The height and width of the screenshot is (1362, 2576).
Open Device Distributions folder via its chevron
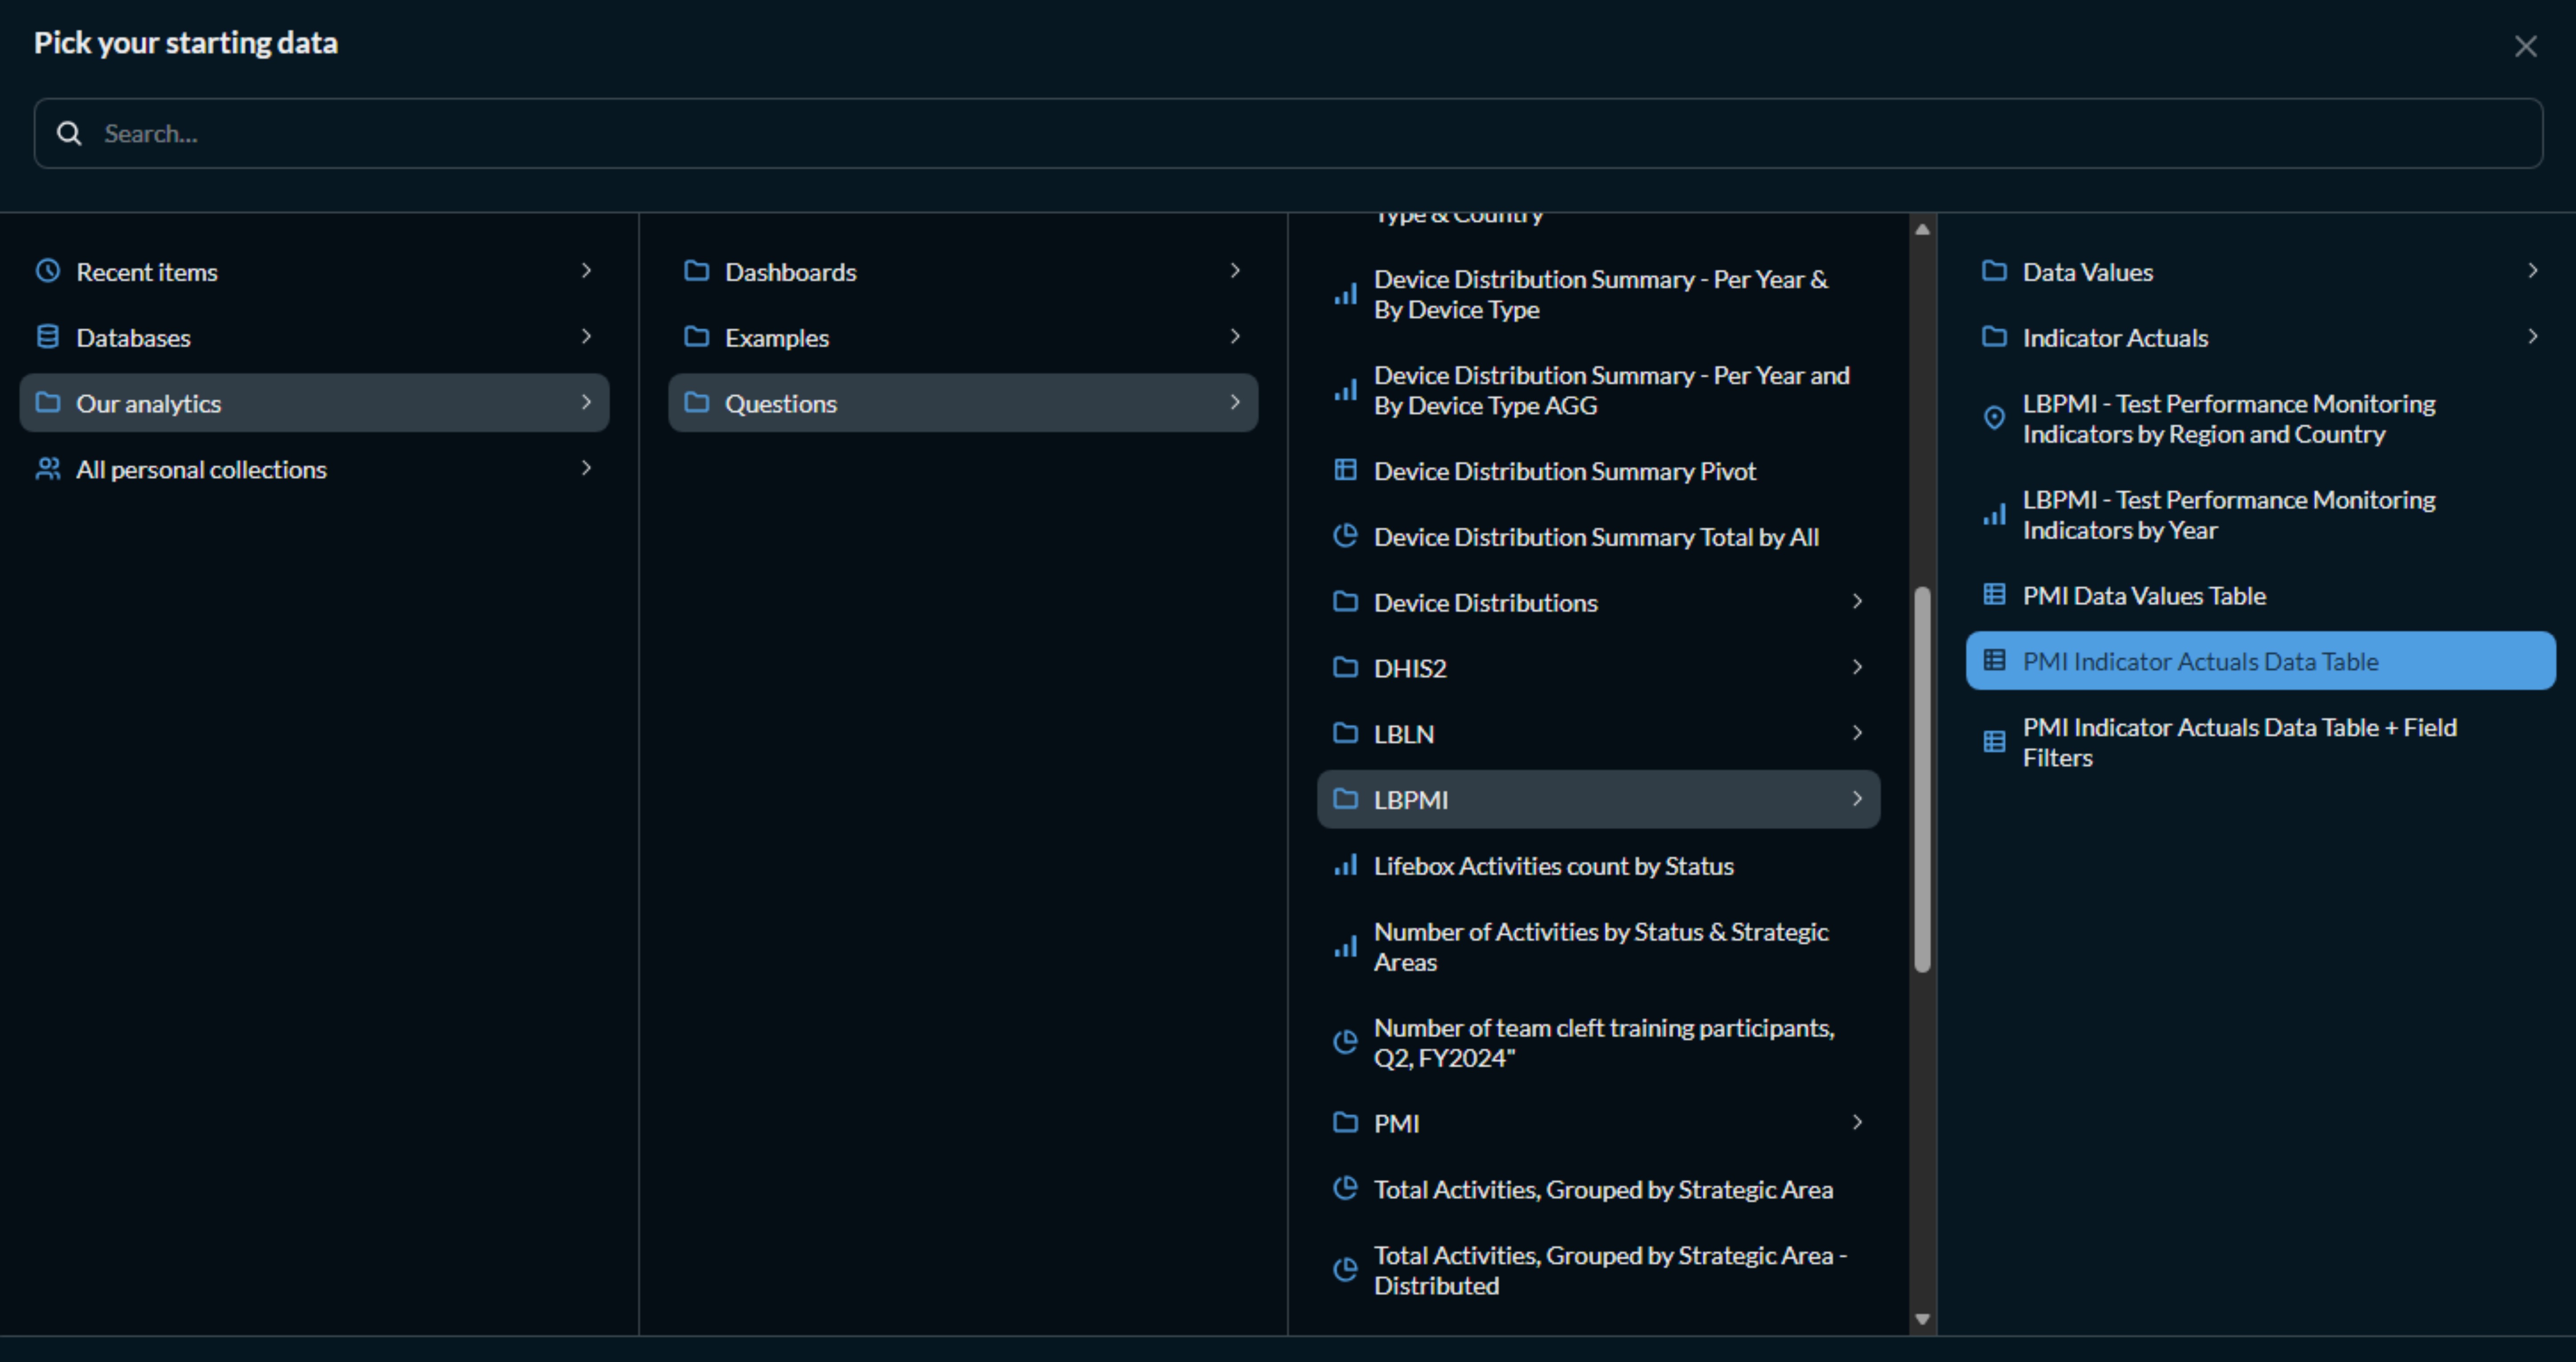pyautogui.click(x=1858, y=602)
